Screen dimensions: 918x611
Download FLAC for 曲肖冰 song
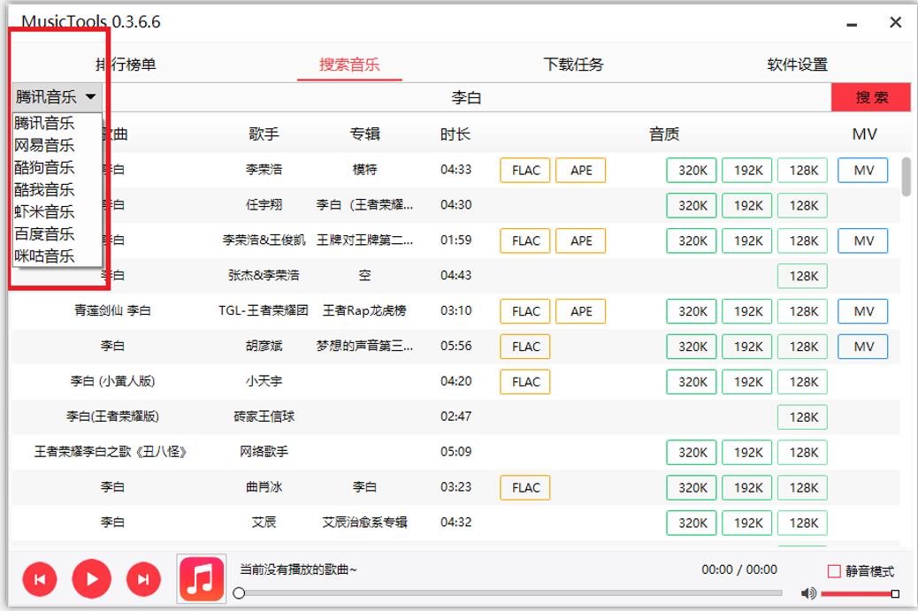point(525,487)
